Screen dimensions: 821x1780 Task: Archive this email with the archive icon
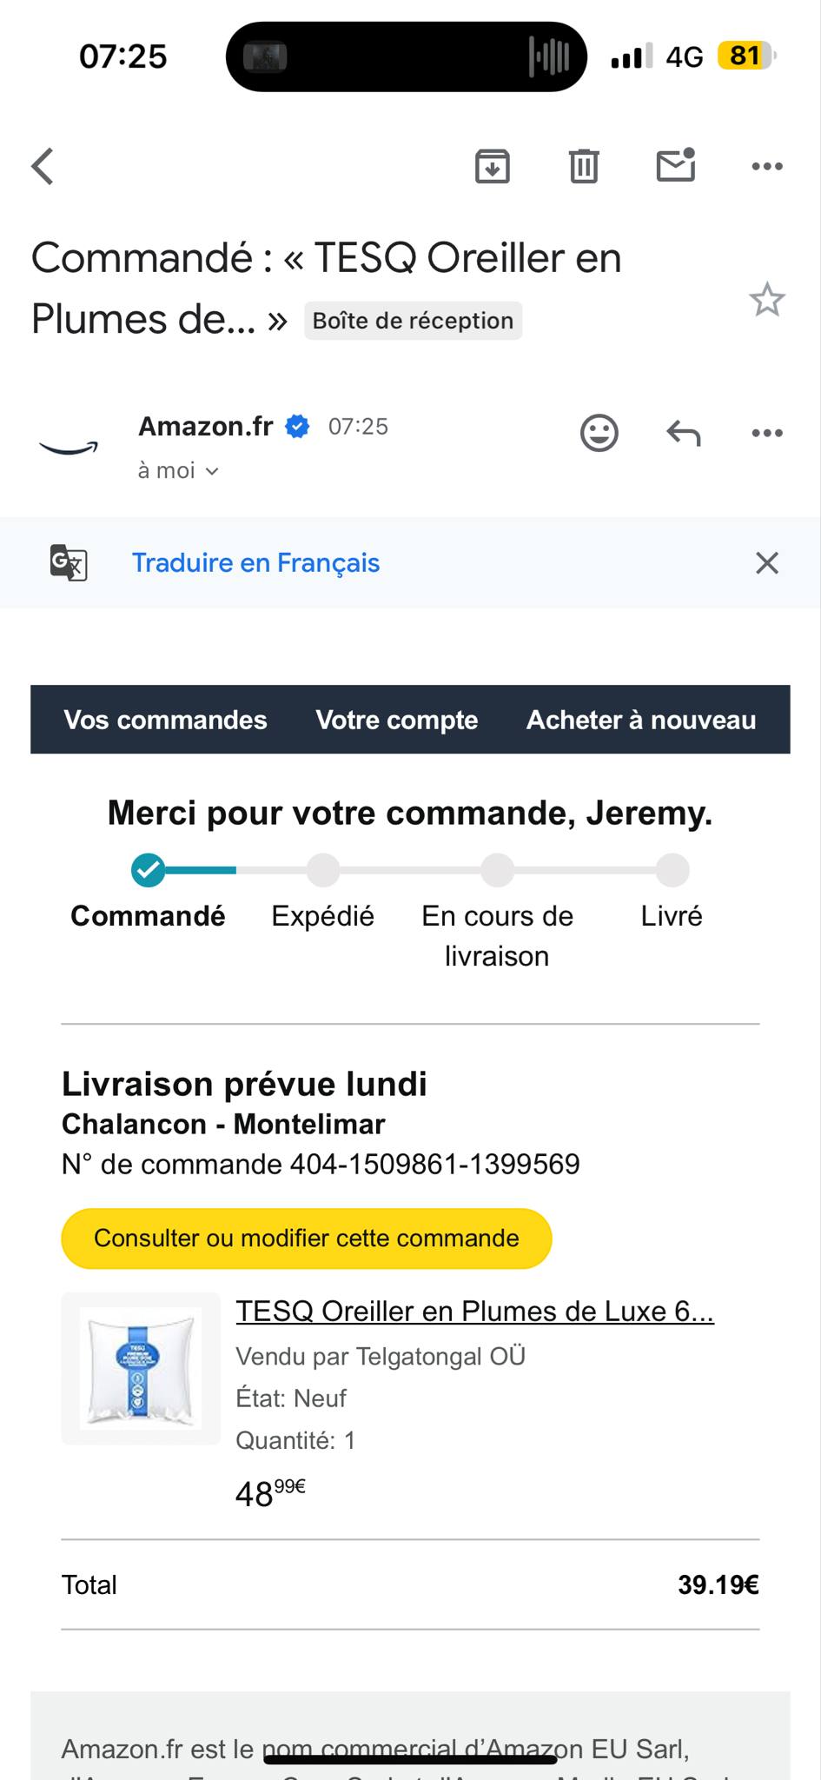click(493, 166)
